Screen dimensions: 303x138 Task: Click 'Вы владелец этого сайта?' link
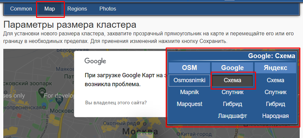pyautogui.click(x=116, y=103)
